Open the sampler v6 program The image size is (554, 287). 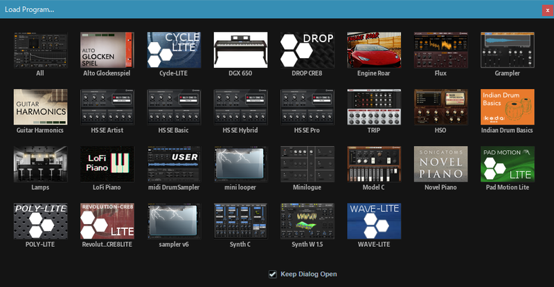coord(174,221)
